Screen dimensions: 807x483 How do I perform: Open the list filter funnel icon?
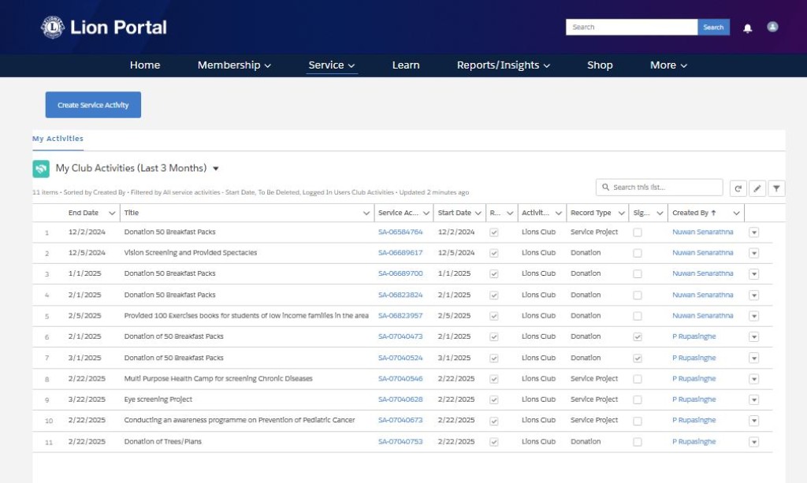776,188
